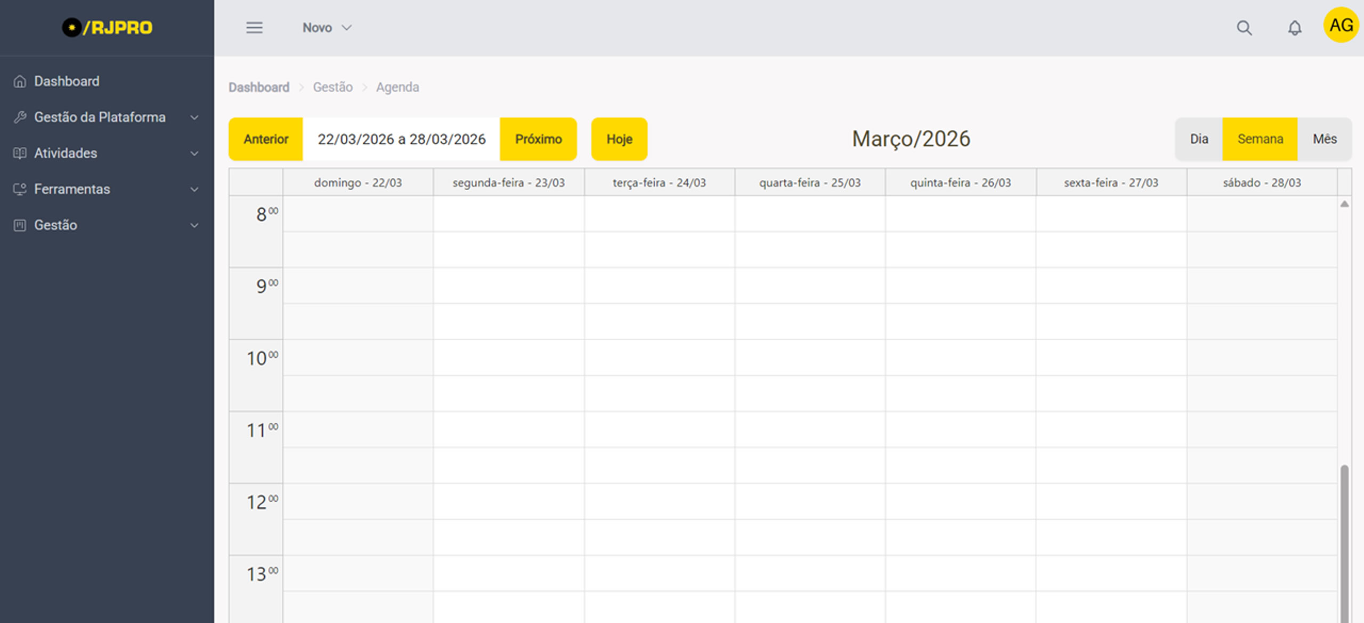This screenshot has height=623, width=1364.
Task: Click the RJPRO logo
Action: pos(107,28)
